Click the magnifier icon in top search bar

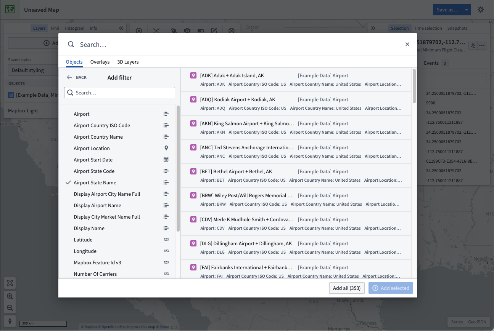click(x=71, y=45)
